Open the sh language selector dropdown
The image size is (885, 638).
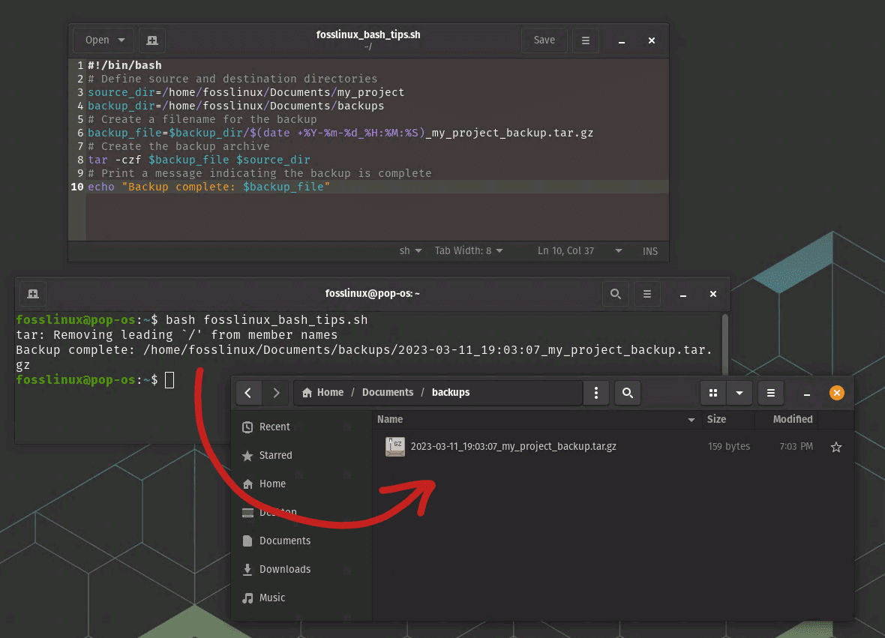(410, 251)
